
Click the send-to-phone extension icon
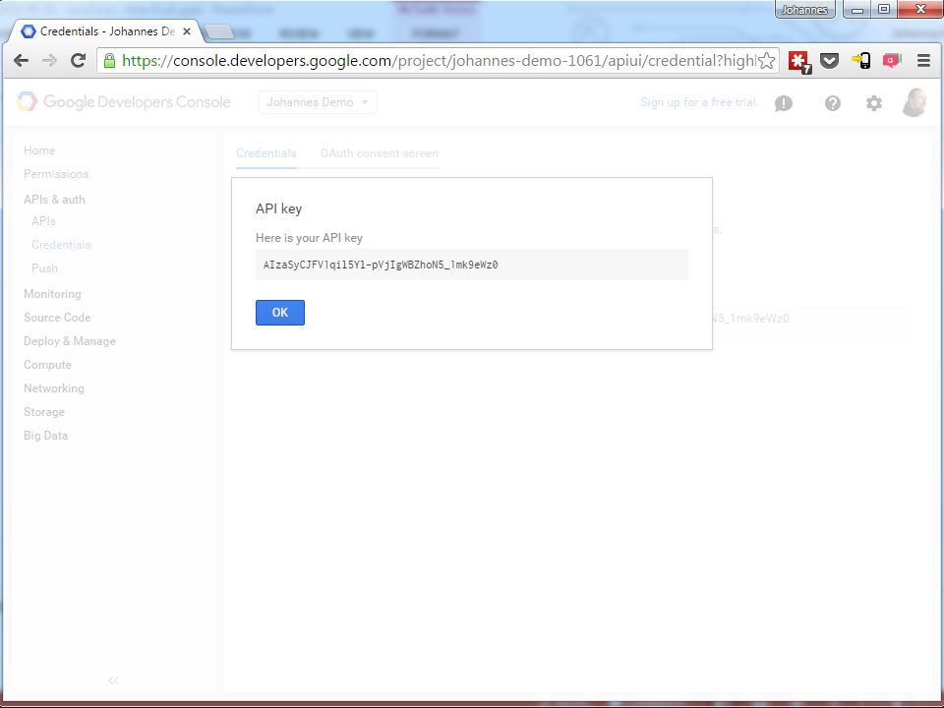point(861,60)
